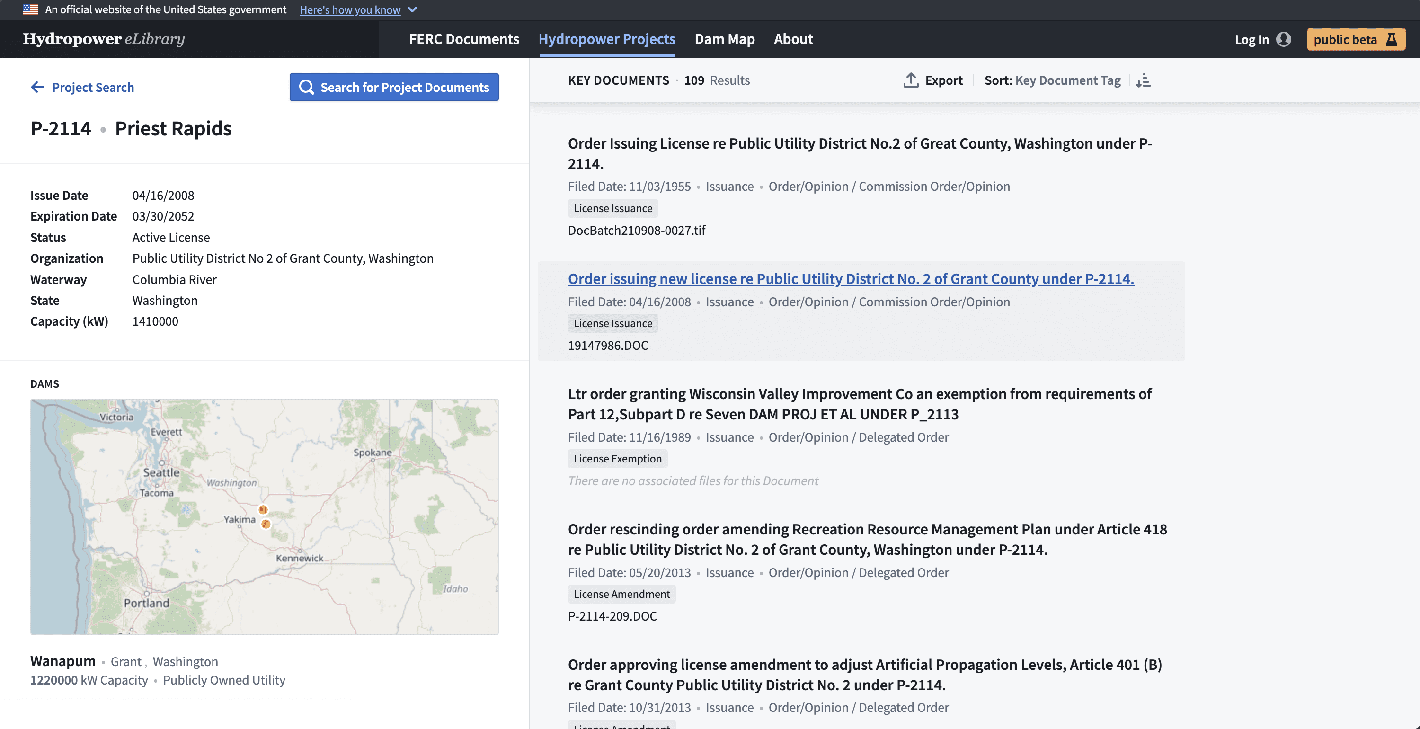
Task: Click the Priest Rapids project map thumbnail
Action: click(x=264, y=516)
